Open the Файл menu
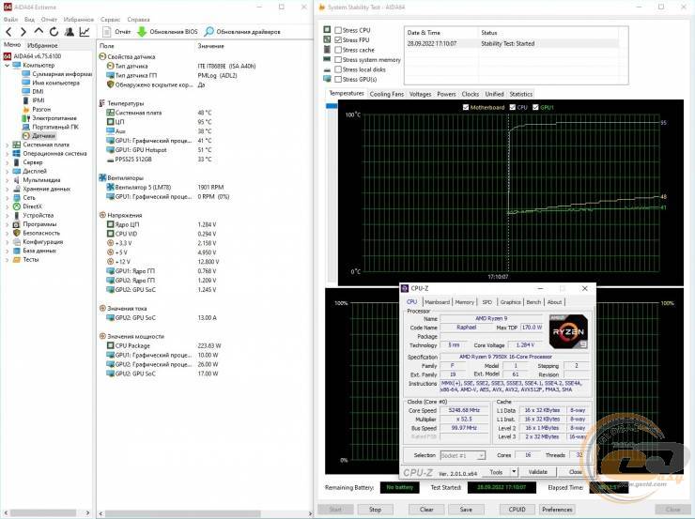Screen dimensions: 695x519 click(10, 20)
